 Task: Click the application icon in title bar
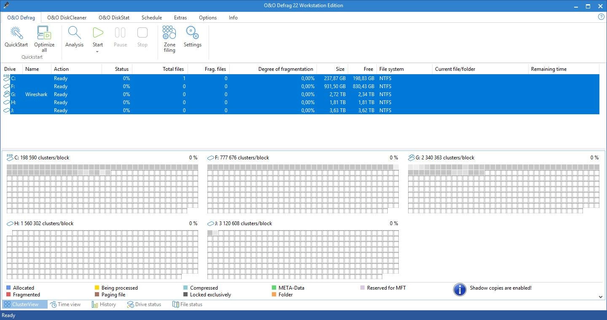tap(5, 5)
